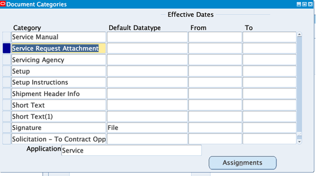Click the To date for Signature
The height and width of the screenshot is (176, 316).
(x=270, y=128)
